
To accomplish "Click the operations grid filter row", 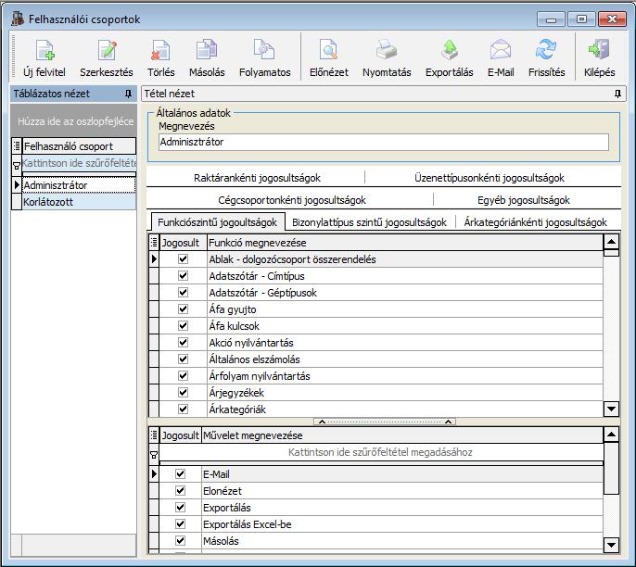I will pyautogui.click(x=380, y=452).
